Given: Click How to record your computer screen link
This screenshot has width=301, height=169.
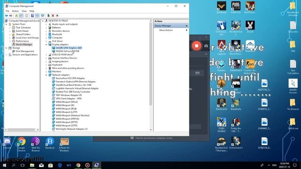Looking at the screenshot, I should click(154, 138).
